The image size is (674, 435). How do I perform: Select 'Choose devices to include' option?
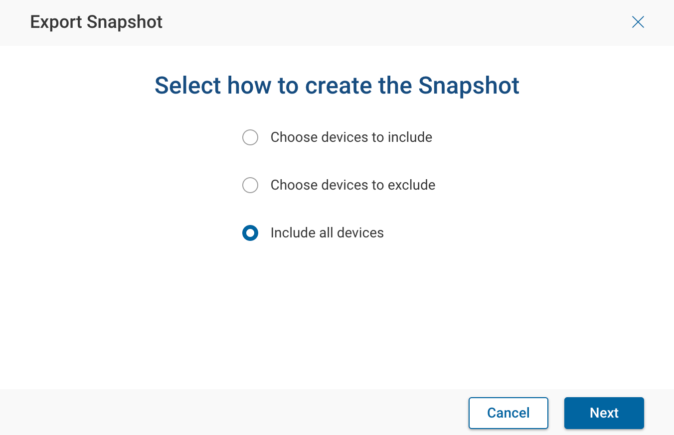coord(250,137)
